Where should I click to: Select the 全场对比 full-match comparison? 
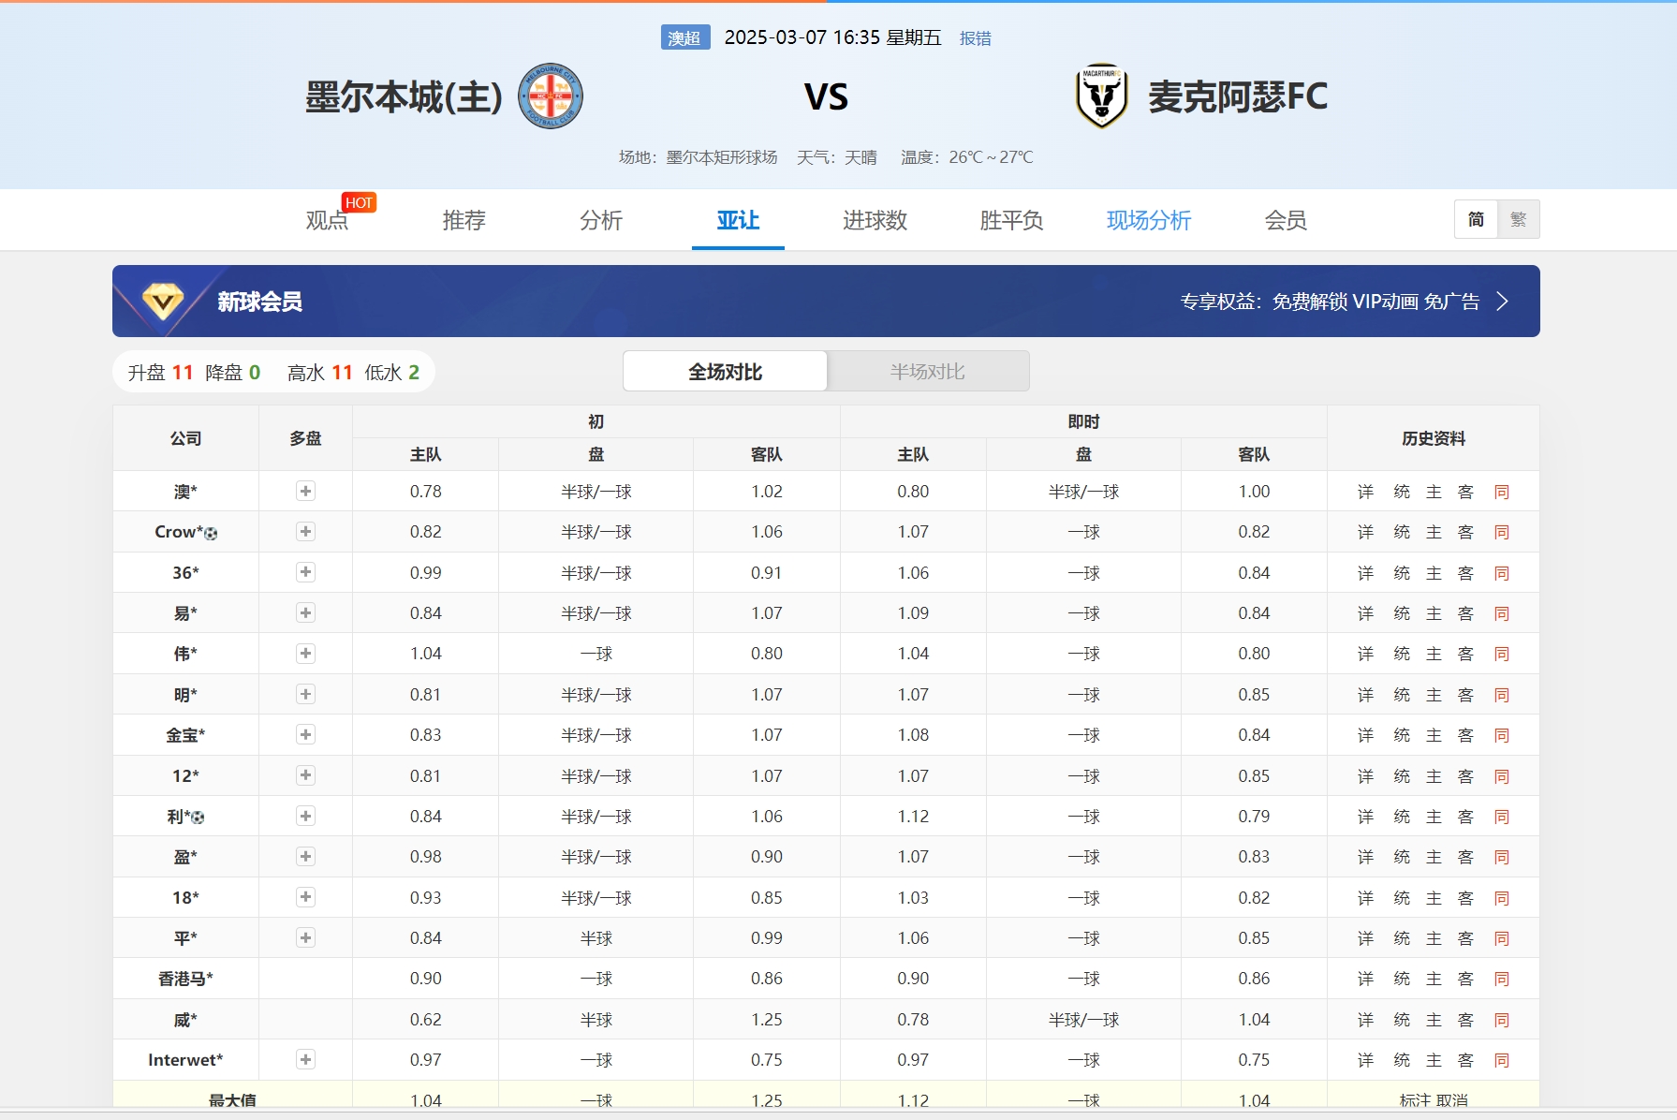pos(725,372)
